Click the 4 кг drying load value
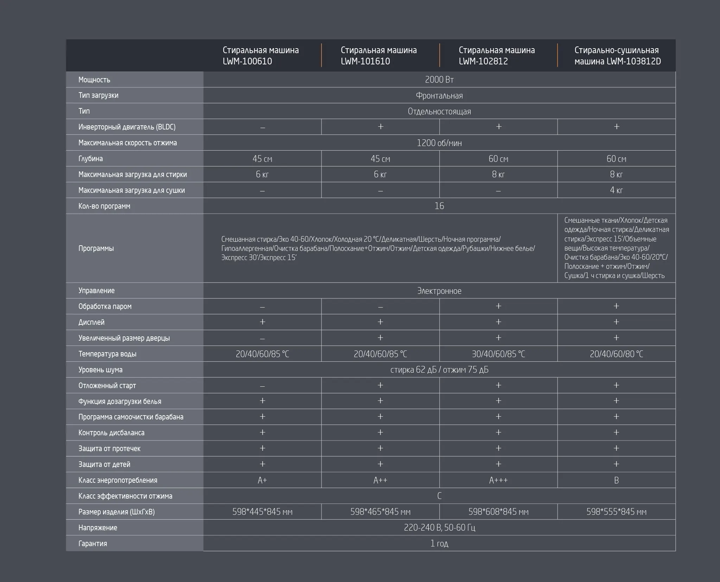Image resolution: width=720 pixels, height=582 pixels. [x=616, y=190]
